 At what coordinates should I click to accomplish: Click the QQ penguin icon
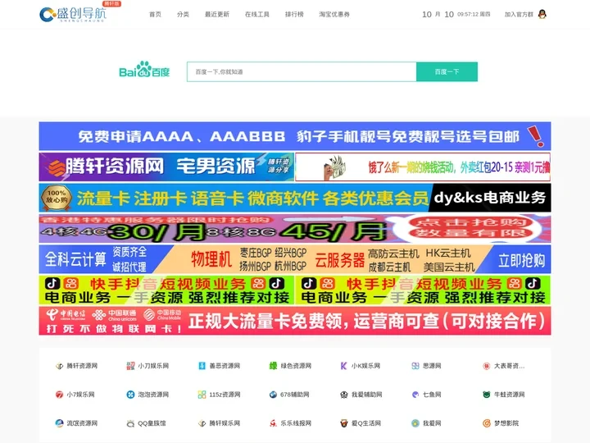pos(542,14)
